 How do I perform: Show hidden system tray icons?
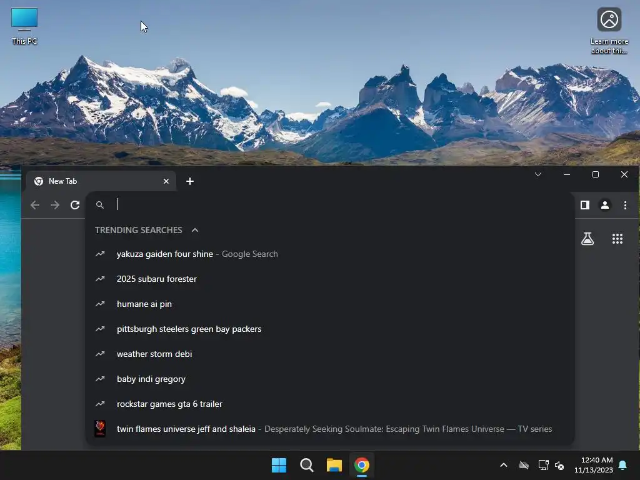coord(504,465)
